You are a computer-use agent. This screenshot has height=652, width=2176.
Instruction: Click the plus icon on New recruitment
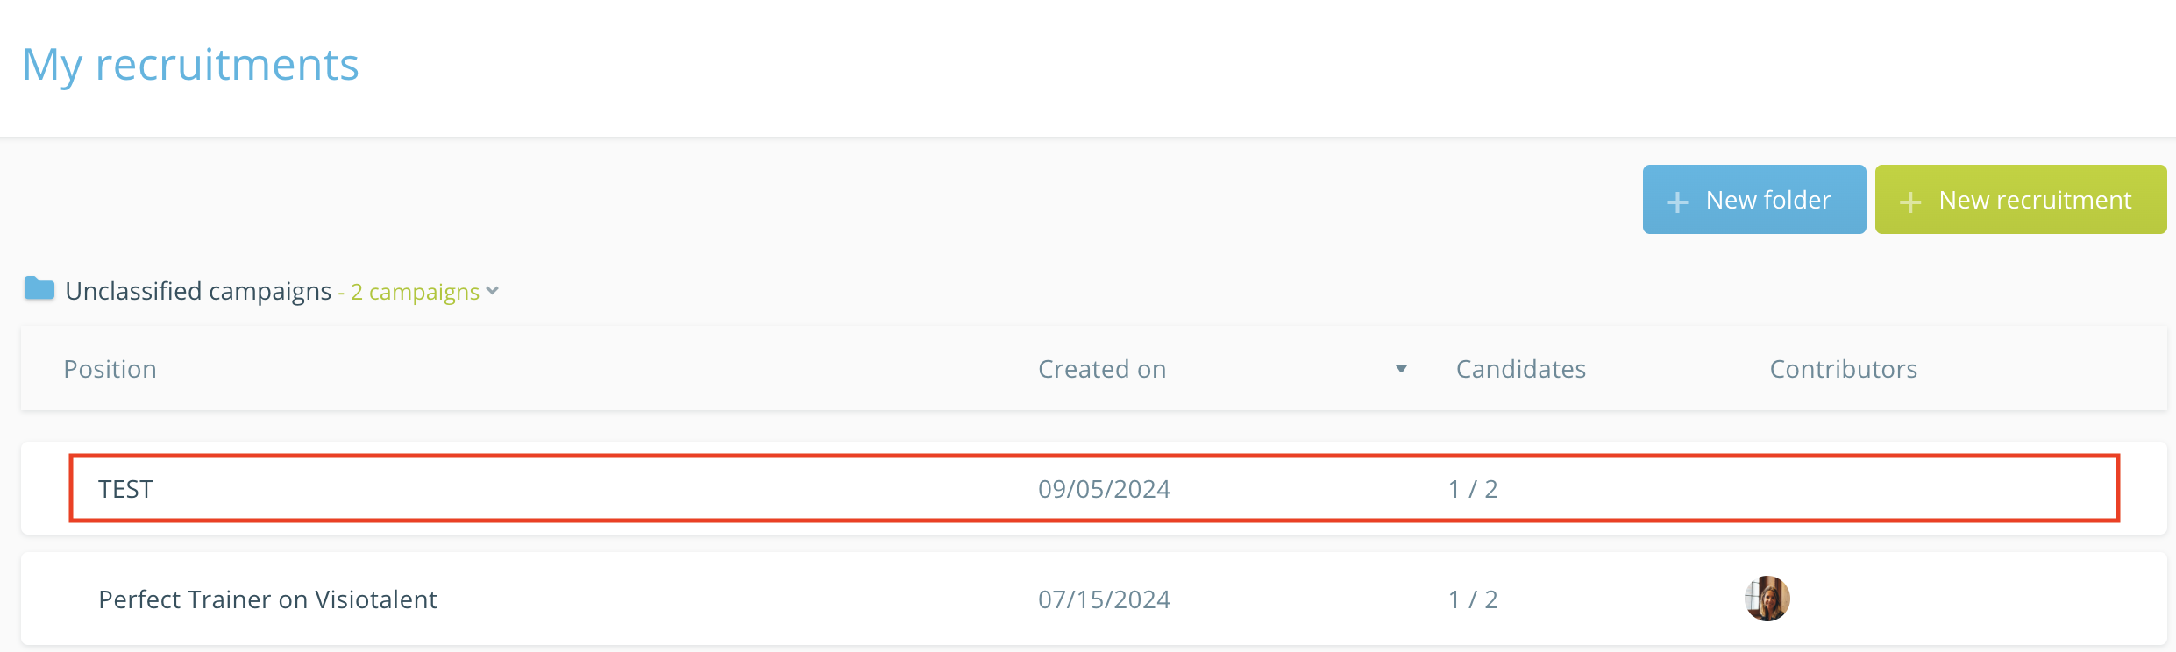point(1910,202)
